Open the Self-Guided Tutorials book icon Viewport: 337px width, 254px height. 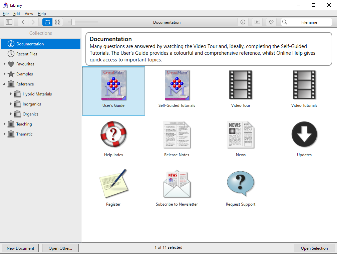(x=177, y=85)
